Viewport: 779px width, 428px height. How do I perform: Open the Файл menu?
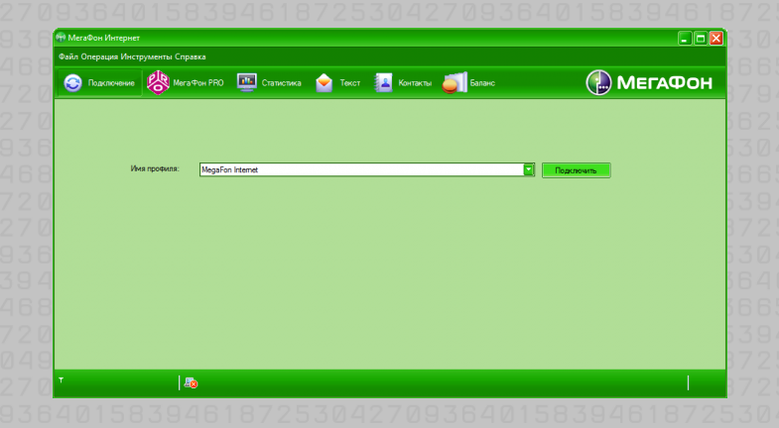pyautogui.click(x=68, y=56)
